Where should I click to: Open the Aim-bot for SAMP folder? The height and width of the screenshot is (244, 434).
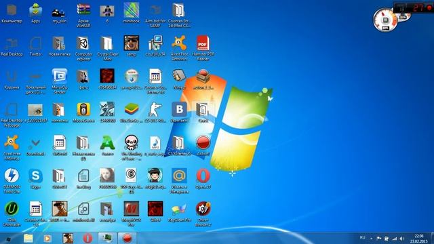click(155, 16)
